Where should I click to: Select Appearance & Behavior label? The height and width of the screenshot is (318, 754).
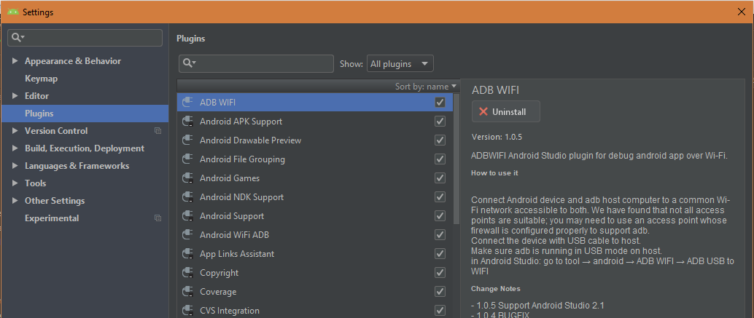(73, 61)
